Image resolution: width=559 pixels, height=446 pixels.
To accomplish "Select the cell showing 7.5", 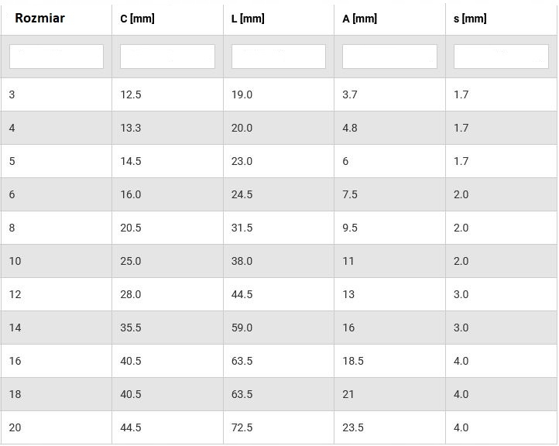I will click(350, 194).
